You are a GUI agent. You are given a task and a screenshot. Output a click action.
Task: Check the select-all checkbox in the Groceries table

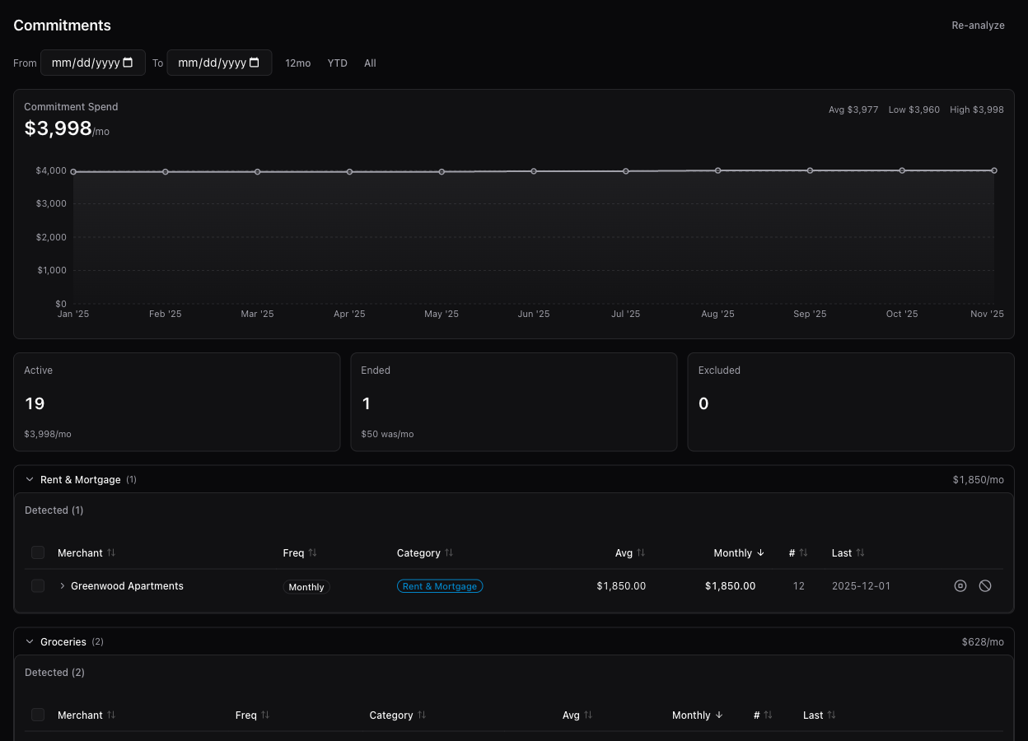[38, 714]
